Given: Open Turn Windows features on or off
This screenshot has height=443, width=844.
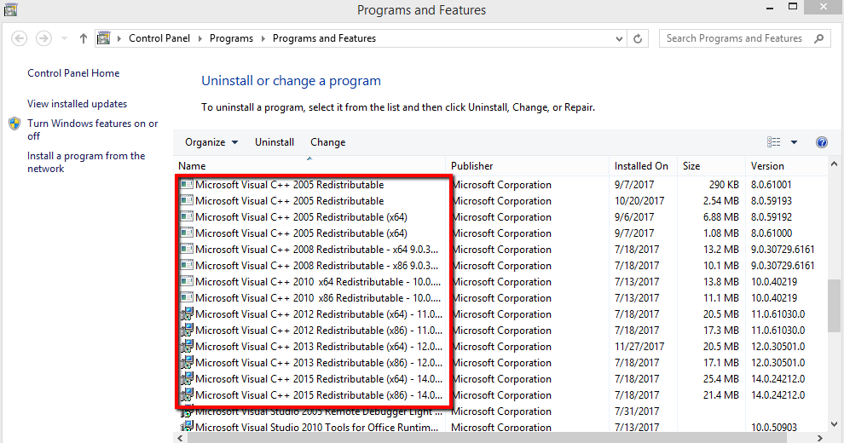Looking at the screenshot, I should (x=93, y=129).
